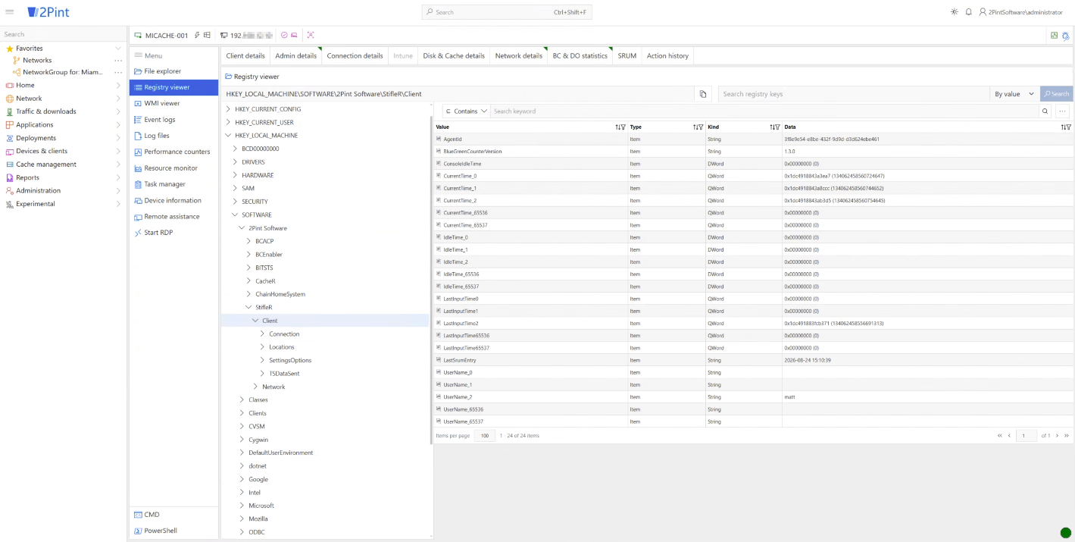This screenshot has height=542, width=1075.
Task: Expand the HARDWARE registry key
Action: (x=236, y=175)
